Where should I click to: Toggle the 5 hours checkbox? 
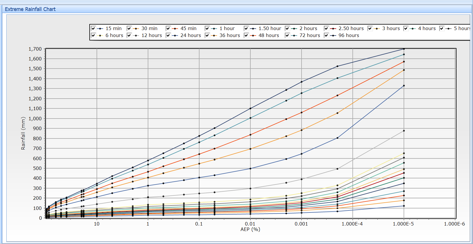coord(442,28)
